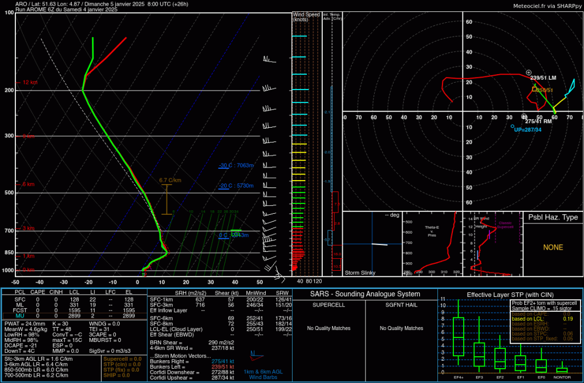Click 'Prob EF2+ torn with supercell' text
Image resolution: width=584 pixels, height=383 pixels.
point(543,303)
